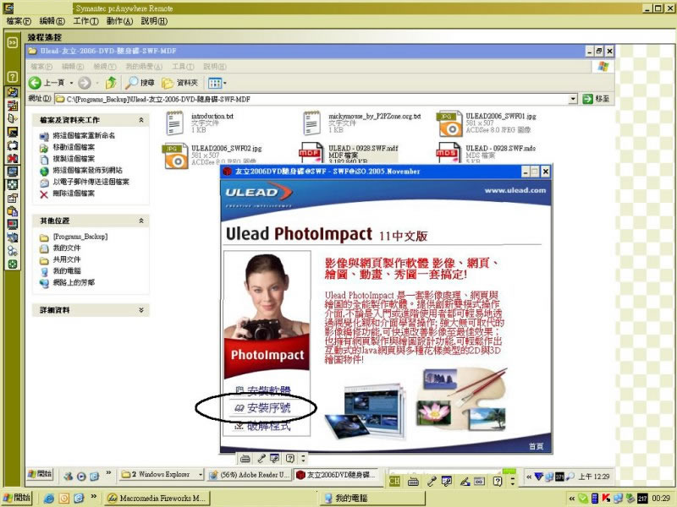Open 網路上的芳鄰 under 其他位置
Image resolution: width=677 pixels, height=507 pixels.
(74, 282)
